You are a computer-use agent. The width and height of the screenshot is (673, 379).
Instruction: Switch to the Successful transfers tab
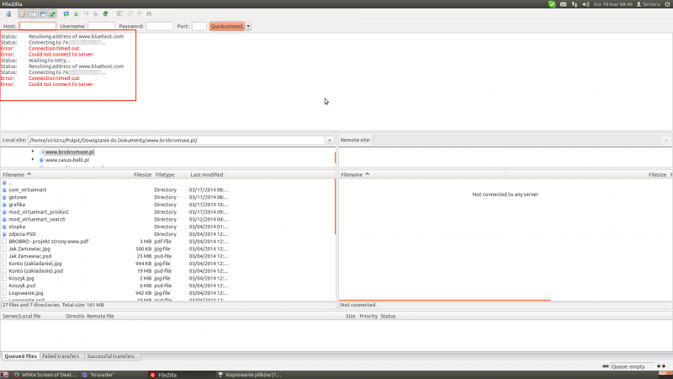click(x=111, y=356)
